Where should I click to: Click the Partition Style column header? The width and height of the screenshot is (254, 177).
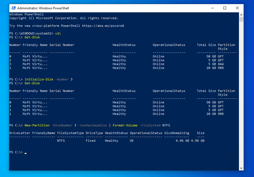point(226,45)
